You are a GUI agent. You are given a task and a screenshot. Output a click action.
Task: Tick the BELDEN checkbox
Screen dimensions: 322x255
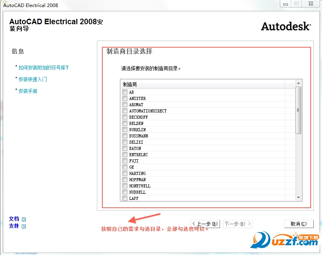pyautogui.click(x=125, y=123)
